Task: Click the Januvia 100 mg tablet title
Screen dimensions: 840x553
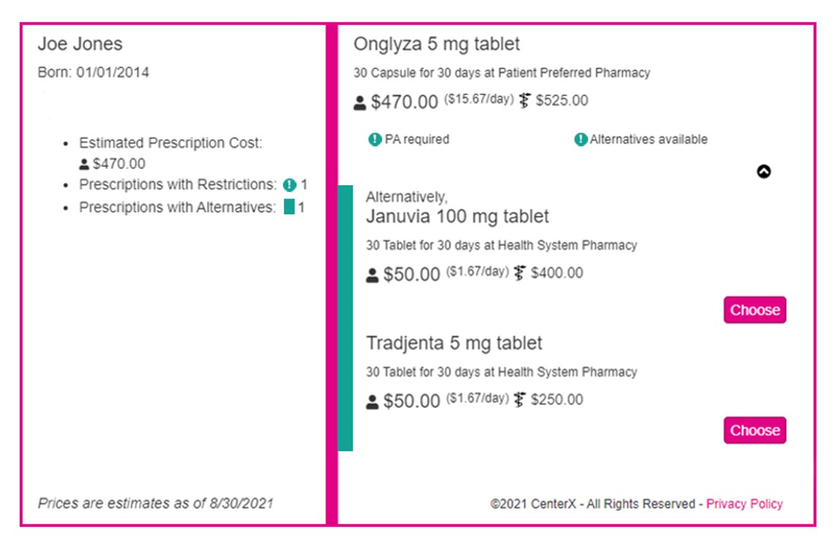Action: click(457, 217)
